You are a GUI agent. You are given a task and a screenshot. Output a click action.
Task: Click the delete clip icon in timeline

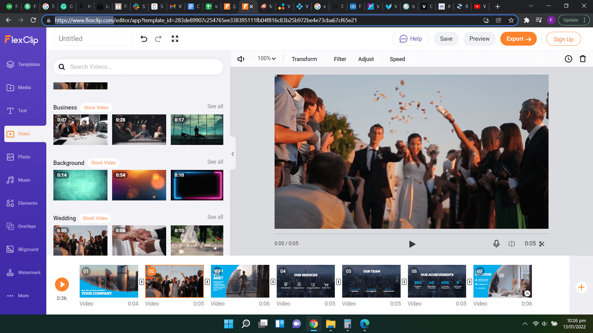click(x=583, y=59)
